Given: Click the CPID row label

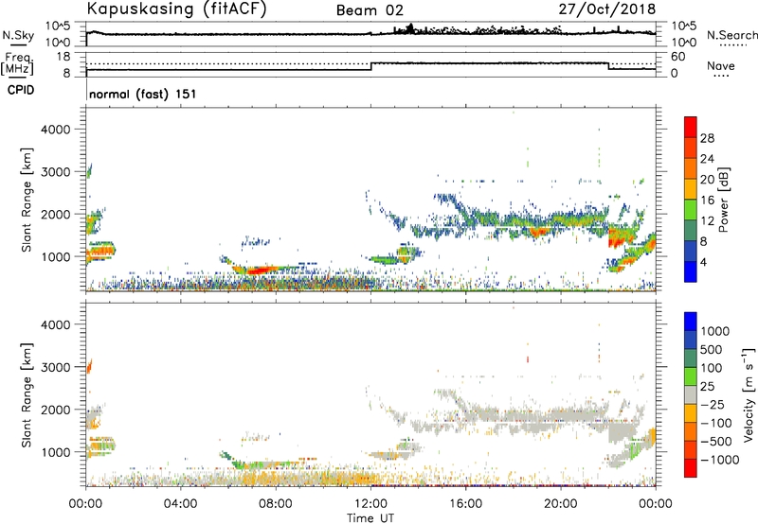Looking at the screenshot, I should (x=21, y=90).
